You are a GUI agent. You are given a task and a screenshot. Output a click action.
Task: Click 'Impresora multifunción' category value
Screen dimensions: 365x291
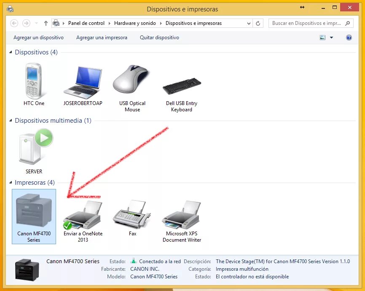coord(242,269)
